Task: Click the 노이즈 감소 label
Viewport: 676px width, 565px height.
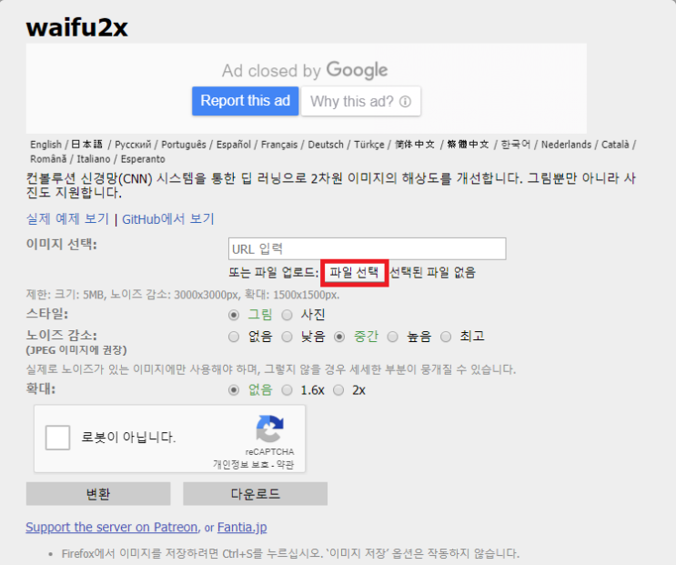Action: 62,336
